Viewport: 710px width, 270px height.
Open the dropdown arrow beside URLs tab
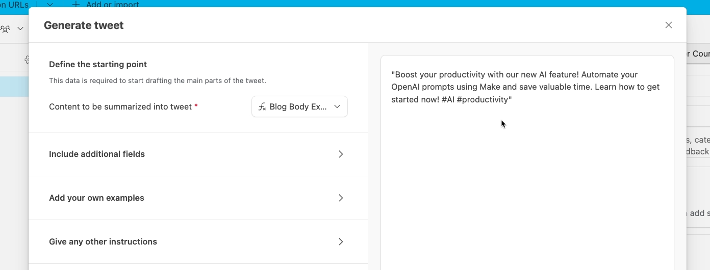pyautogui.click(x=49, y=4)
